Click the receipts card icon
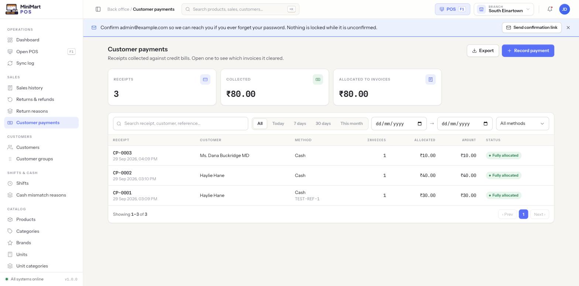This screenshot has width=579, height=286. click(205, 79)
